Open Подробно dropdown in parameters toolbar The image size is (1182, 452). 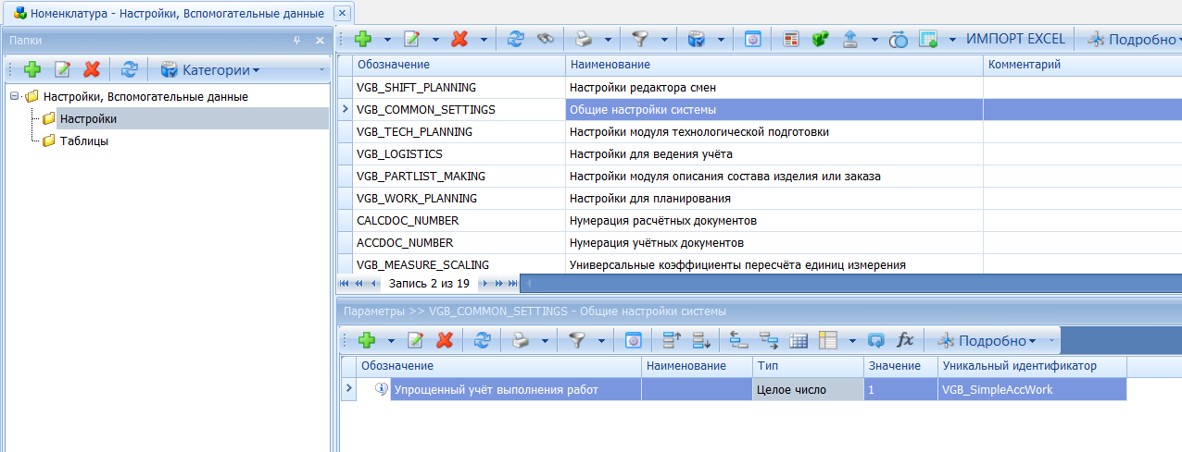[991, 340]
